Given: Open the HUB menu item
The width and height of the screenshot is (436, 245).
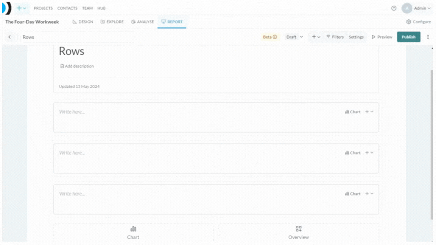Looking at the screenshot, I should (x=101, y=8).
